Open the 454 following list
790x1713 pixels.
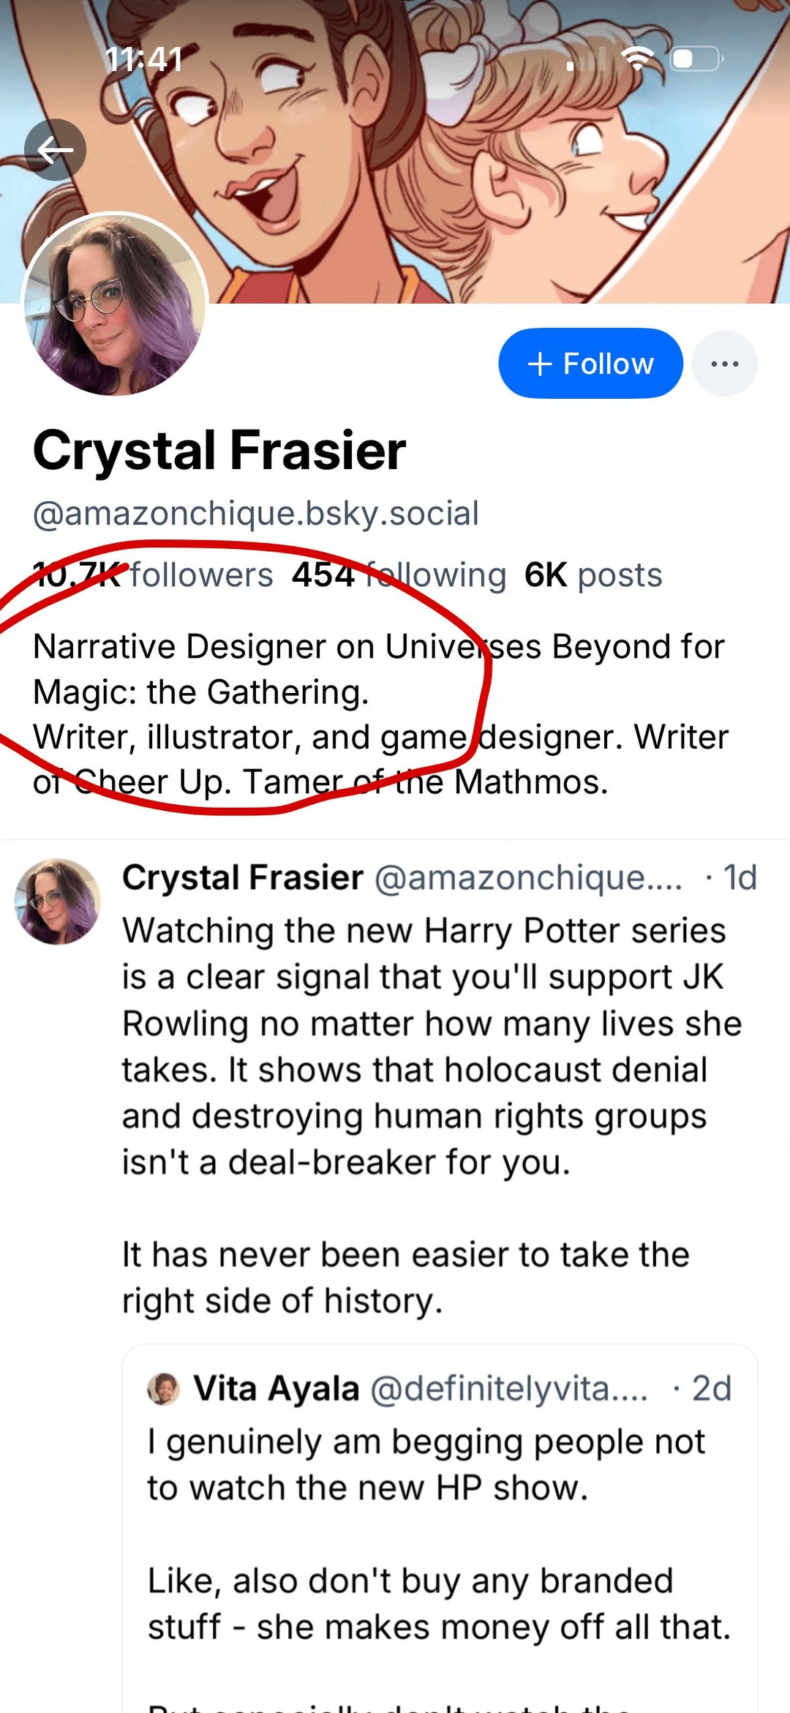click(399, 575)
